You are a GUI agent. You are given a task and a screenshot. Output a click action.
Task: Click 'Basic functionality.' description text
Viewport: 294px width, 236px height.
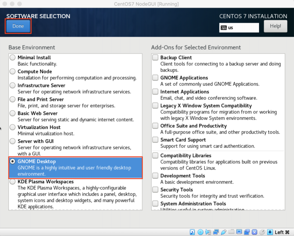37,64
